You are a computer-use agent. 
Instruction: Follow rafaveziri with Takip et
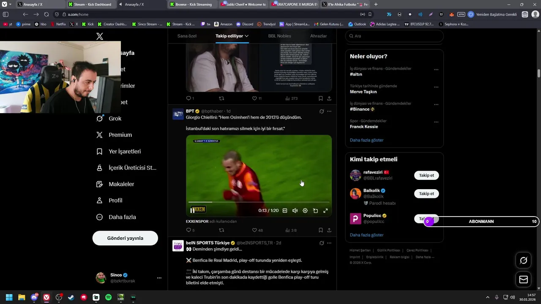pyautogui.click(x=426, y=175)
